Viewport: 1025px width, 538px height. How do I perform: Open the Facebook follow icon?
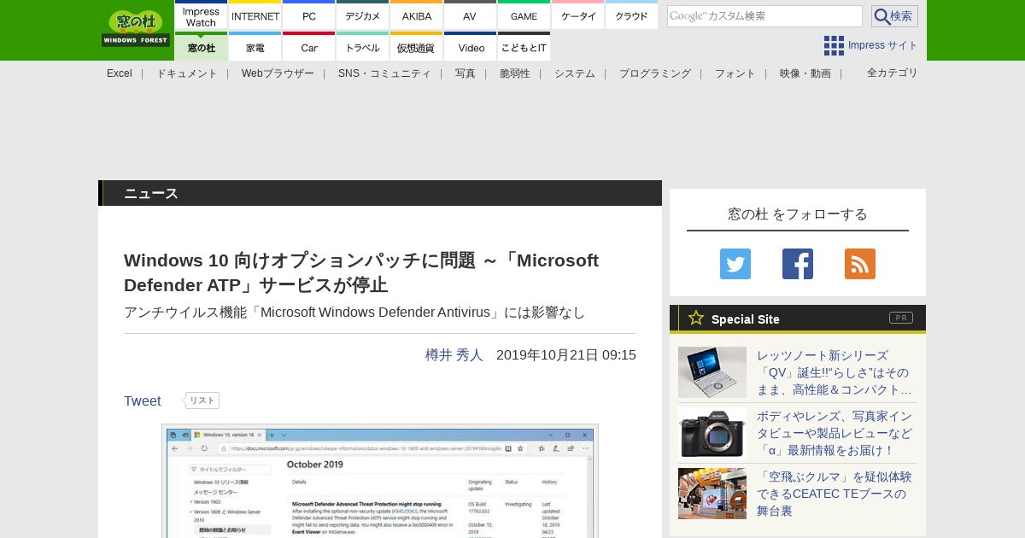click(x=798, y=264)
